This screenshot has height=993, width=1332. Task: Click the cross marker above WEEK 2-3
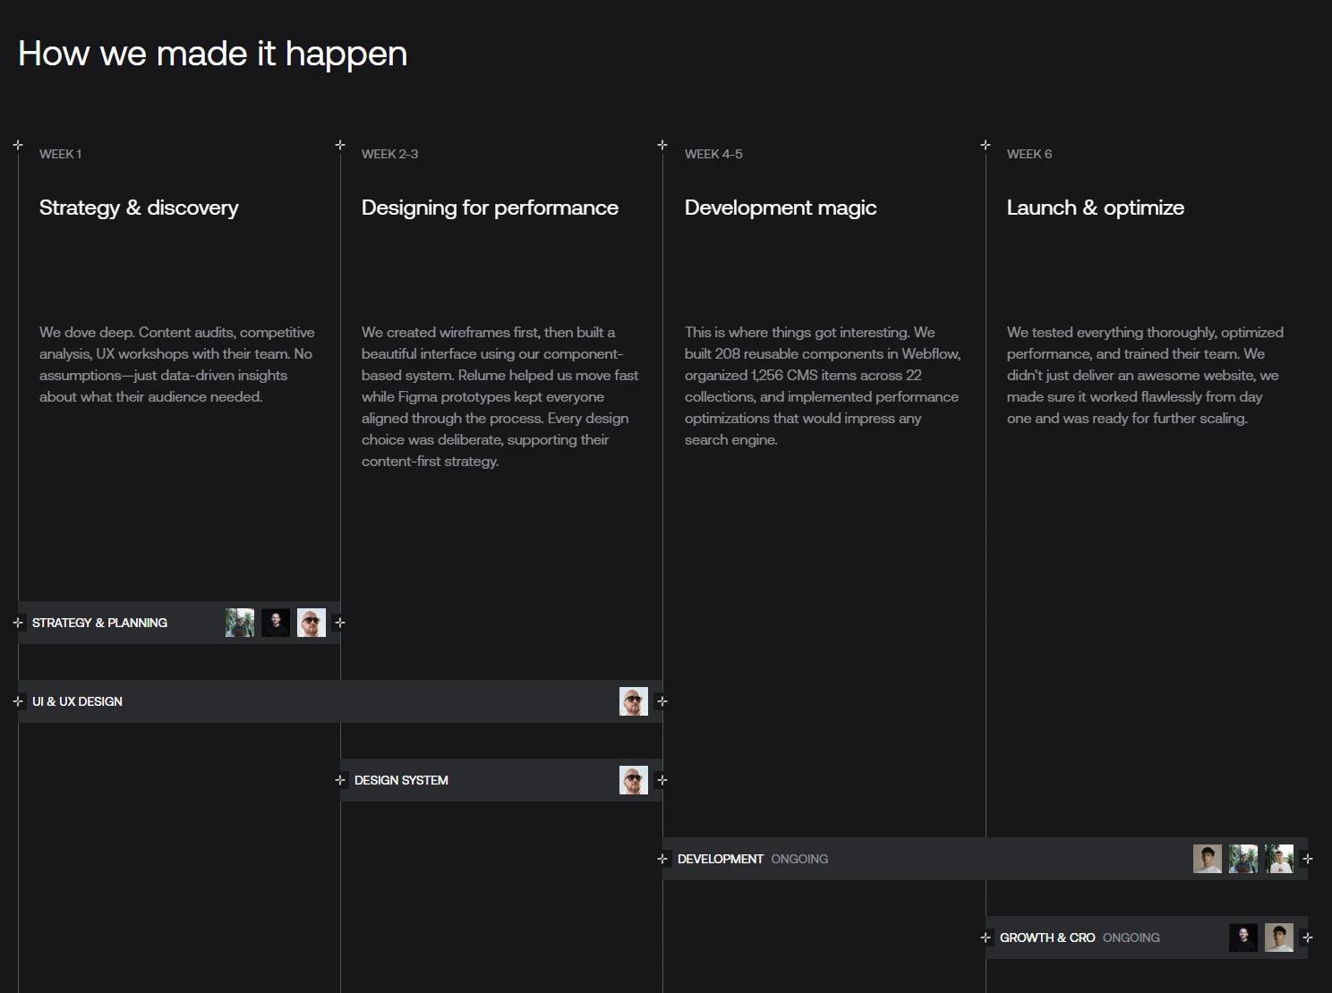point(340,145)
